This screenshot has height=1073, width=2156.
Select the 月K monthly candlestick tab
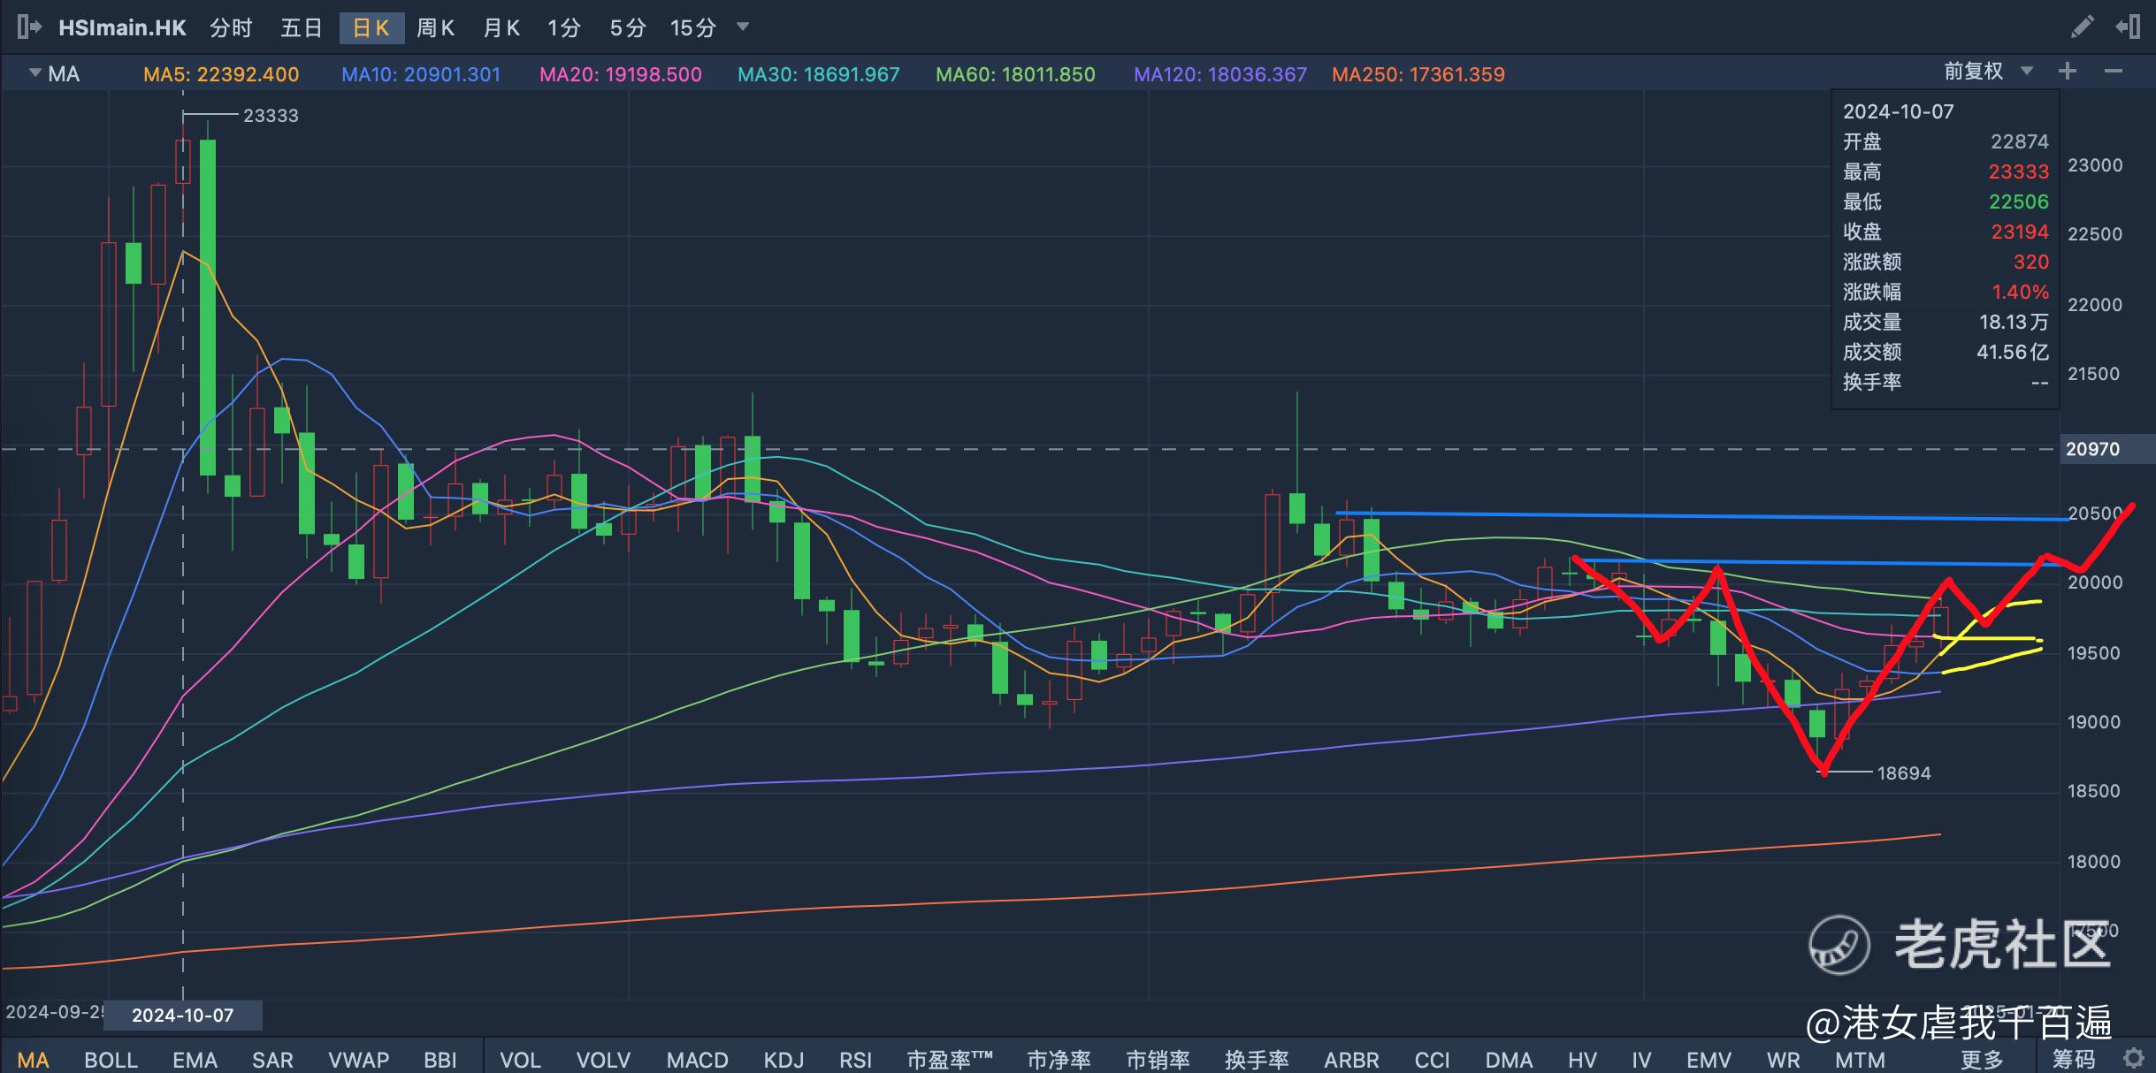pos(501,28)
